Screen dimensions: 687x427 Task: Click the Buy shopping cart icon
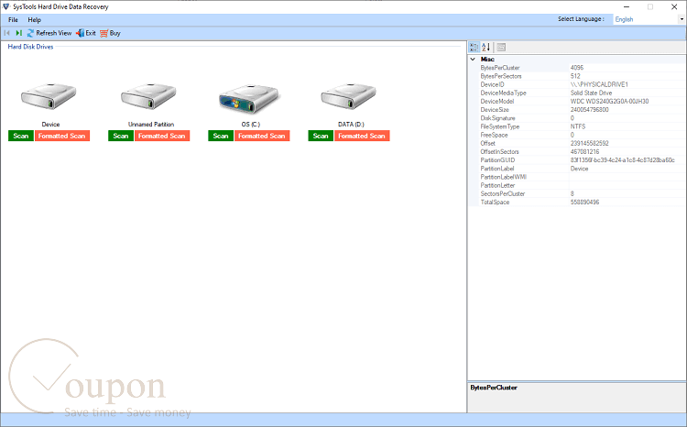[x=104, y=33]
